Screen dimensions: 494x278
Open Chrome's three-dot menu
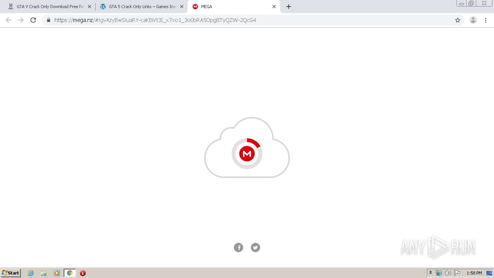point(486,20)
